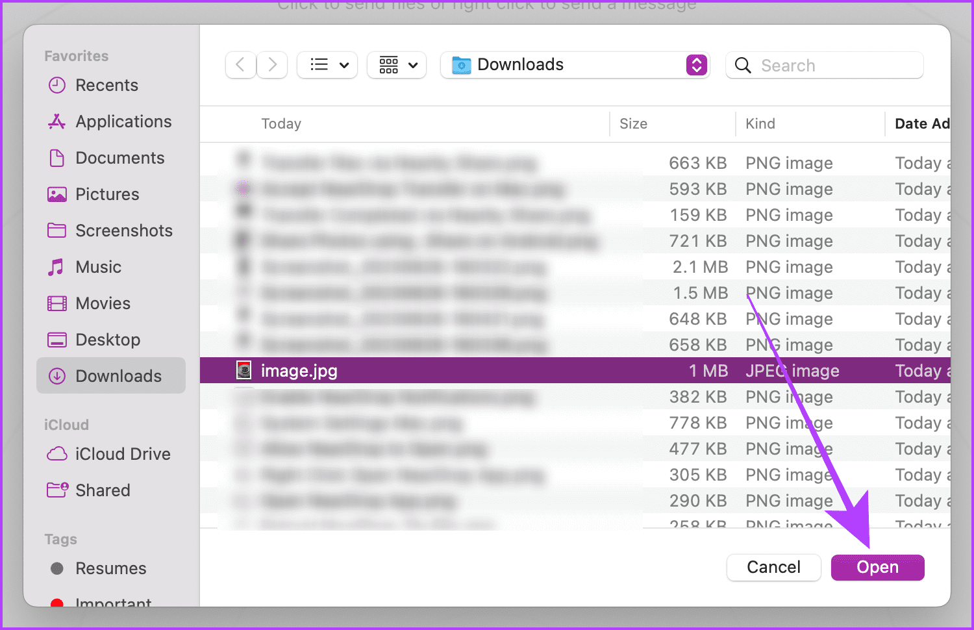Select Downloads in the sidebar
Screen dimensions: 974x630
[111, 375]
